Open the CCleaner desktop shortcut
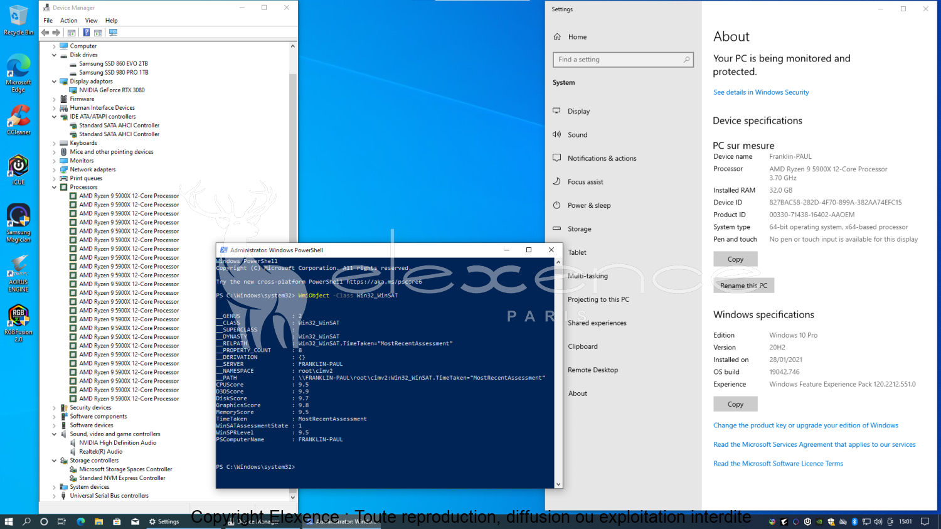Image resolution: width=941 pixels, height=529 pixels. coord(18,120)
